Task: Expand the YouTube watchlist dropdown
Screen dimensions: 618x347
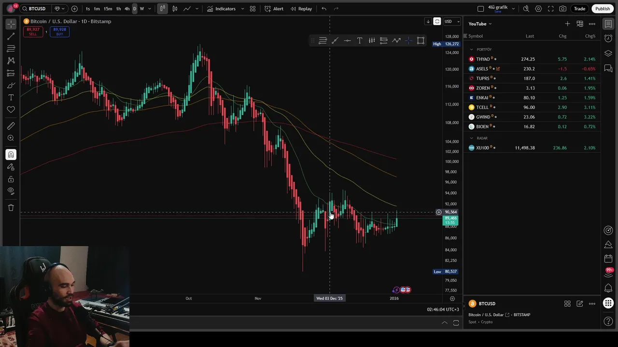Action: 480,24
